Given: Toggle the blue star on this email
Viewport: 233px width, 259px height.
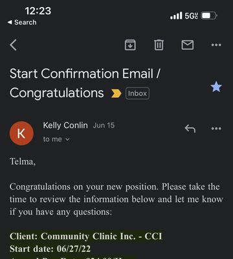Looking at the screenshot, I should click(x=216, y=87).
